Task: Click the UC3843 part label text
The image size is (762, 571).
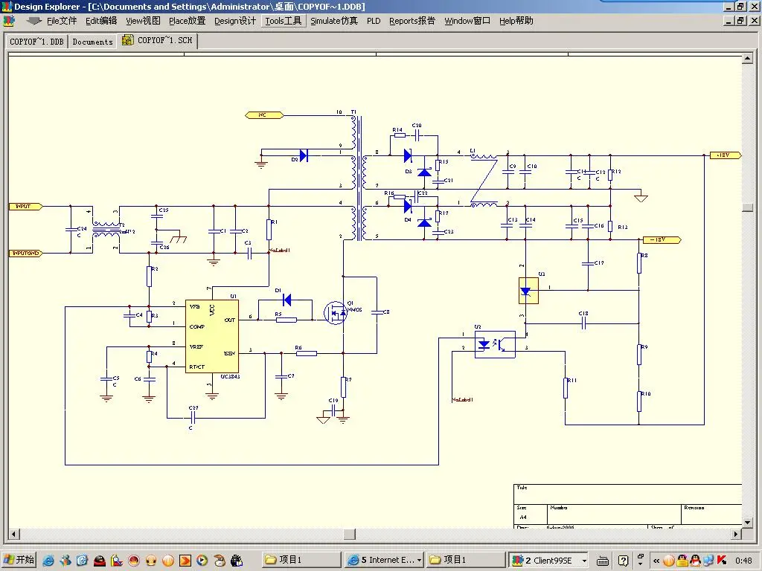Action: pyautogui.click(x=231, y=377)
